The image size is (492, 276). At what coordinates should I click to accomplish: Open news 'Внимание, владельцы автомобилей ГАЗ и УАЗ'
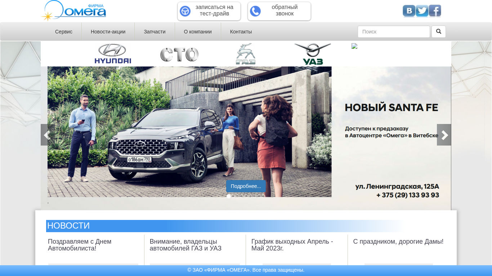(185, 245)
